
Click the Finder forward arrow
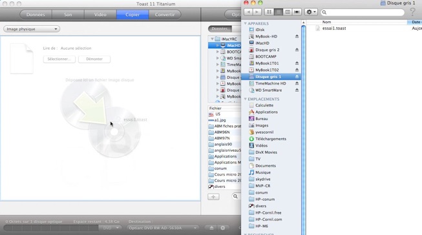click(x=257, y=12)
